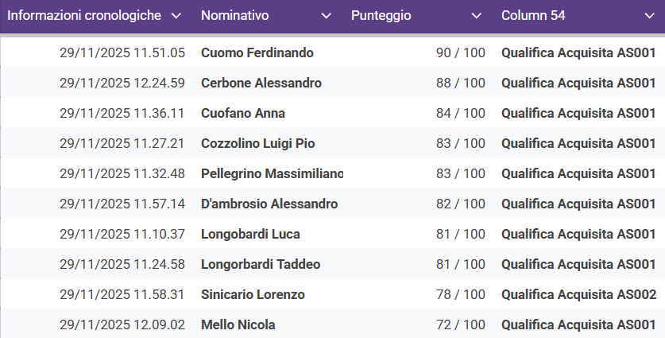Select the Cerbone Alessandro name cell
The height and width of the screenshot is (338, 665).
click(261, 84)
